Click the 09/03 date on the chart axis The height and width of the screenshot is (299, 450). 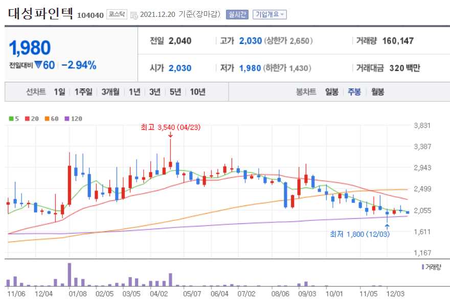click(x=307, y=293)
